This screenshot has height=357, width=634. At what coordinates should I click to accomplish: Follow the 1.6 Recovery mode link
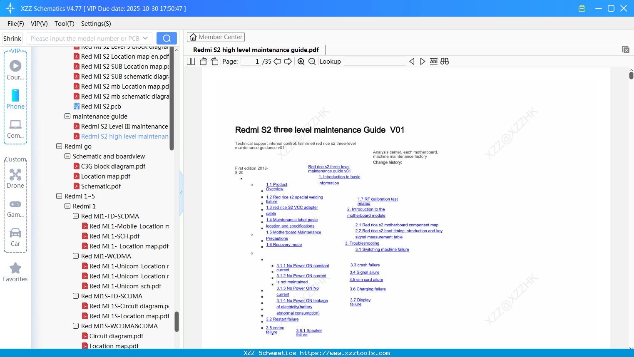click(x=284, y=245)
